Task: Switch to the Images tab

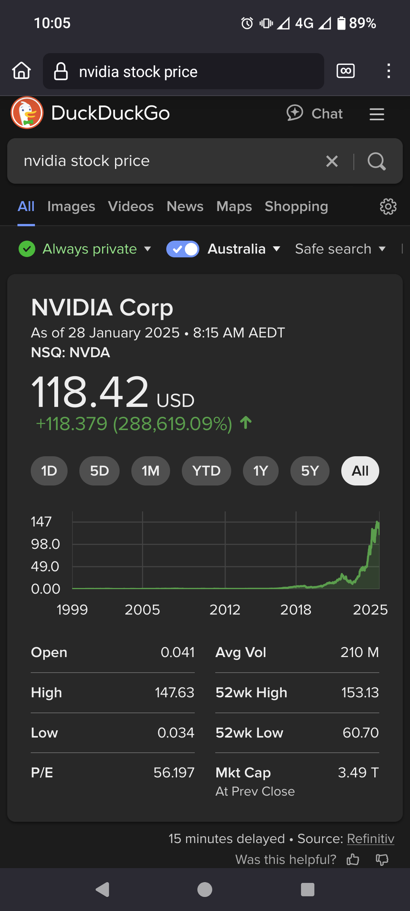Action: 71,206
